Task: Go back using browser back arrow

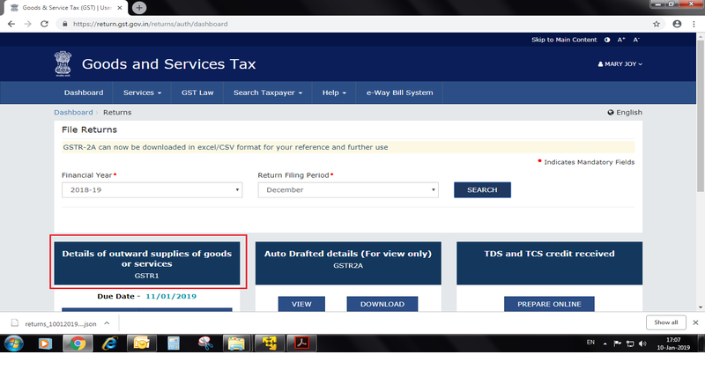Action: pyautogui.click(x=11, y=24)
